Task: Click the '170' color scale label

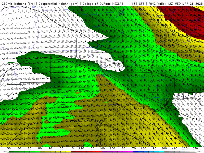Action: click(x=133, y=148)
